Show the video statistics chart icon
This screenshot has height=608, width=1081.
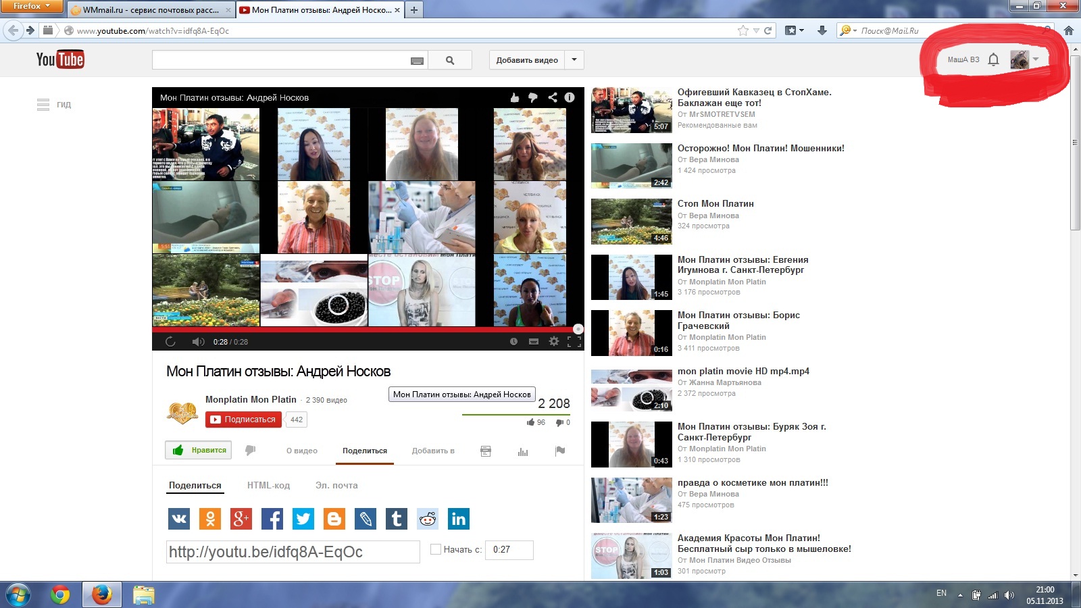523,451
